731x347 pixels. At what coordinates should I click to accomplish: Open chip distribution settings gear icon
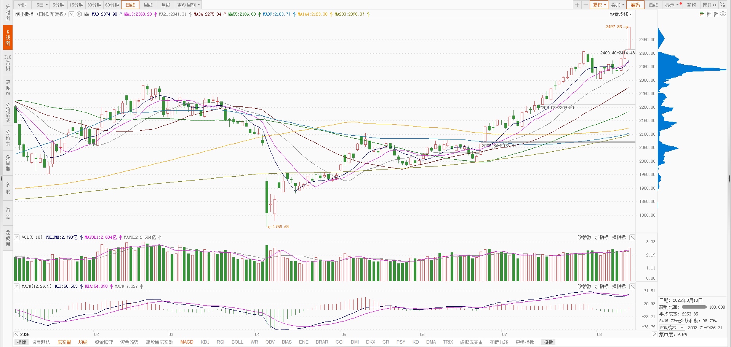coord(723,14)
